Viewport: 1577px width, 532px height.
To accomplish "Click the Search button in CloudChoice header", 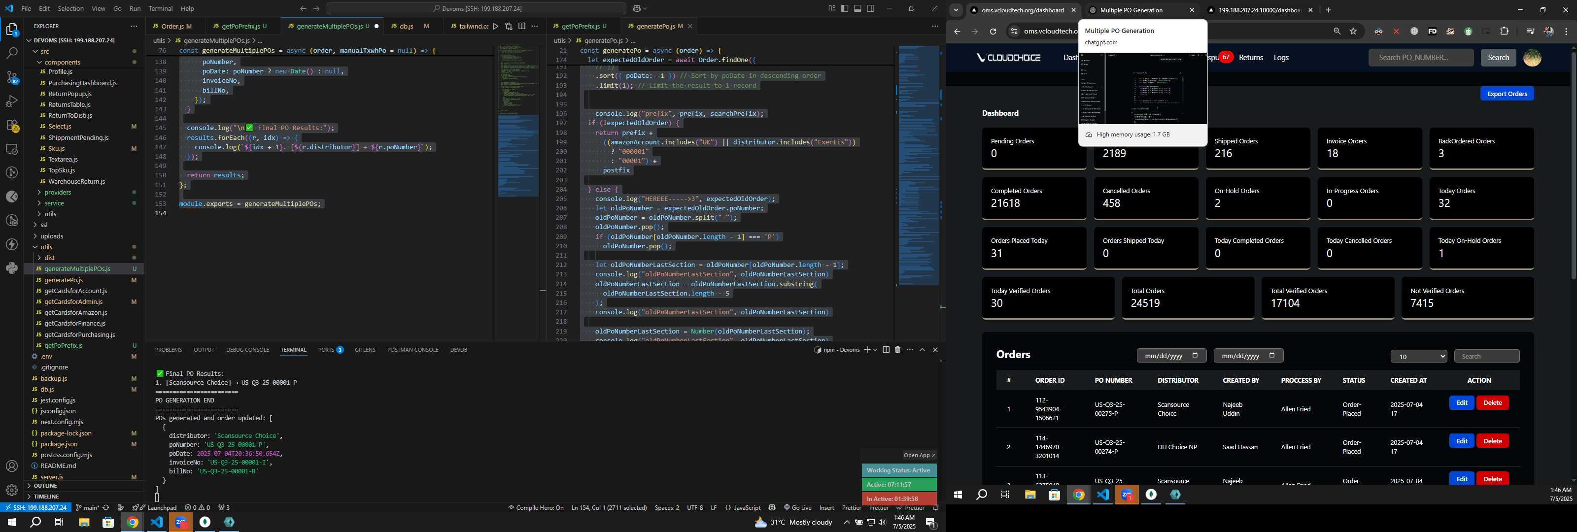I will coord(1498,58).
